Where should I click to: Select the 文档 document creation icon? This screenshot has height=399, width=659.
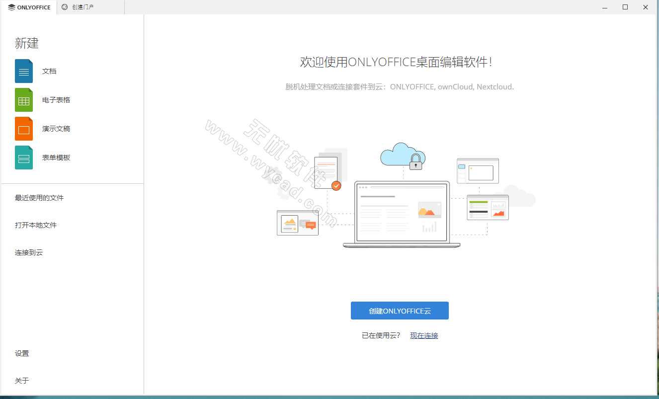coord(23,71)
